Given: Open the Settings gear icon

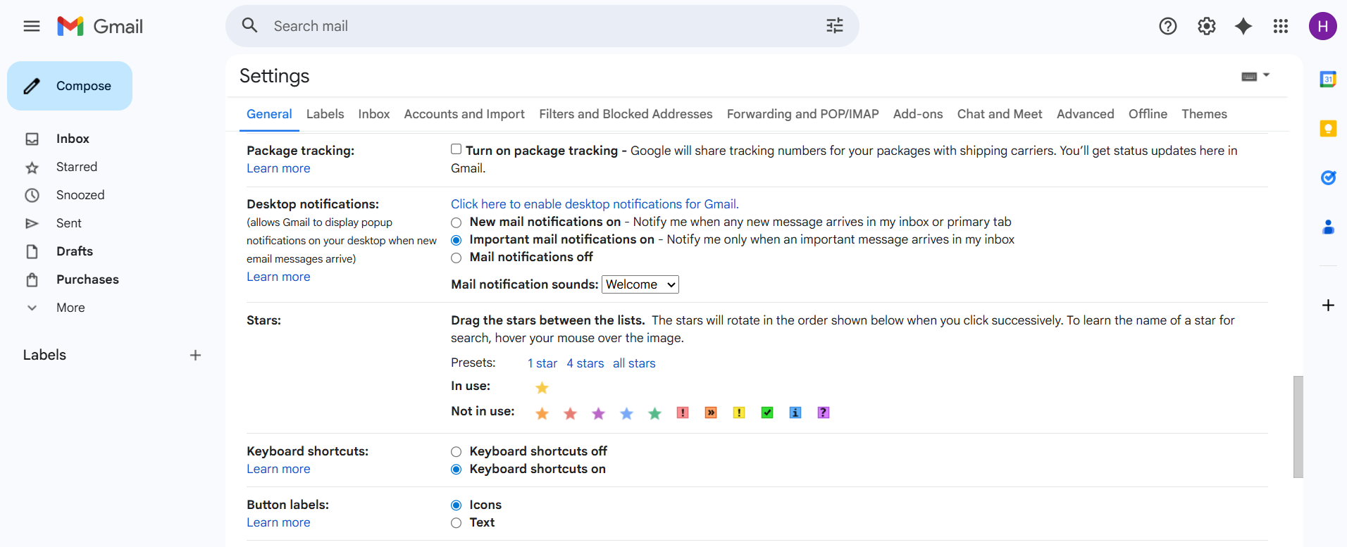Looking at the screenshot, I should 1207,26.
